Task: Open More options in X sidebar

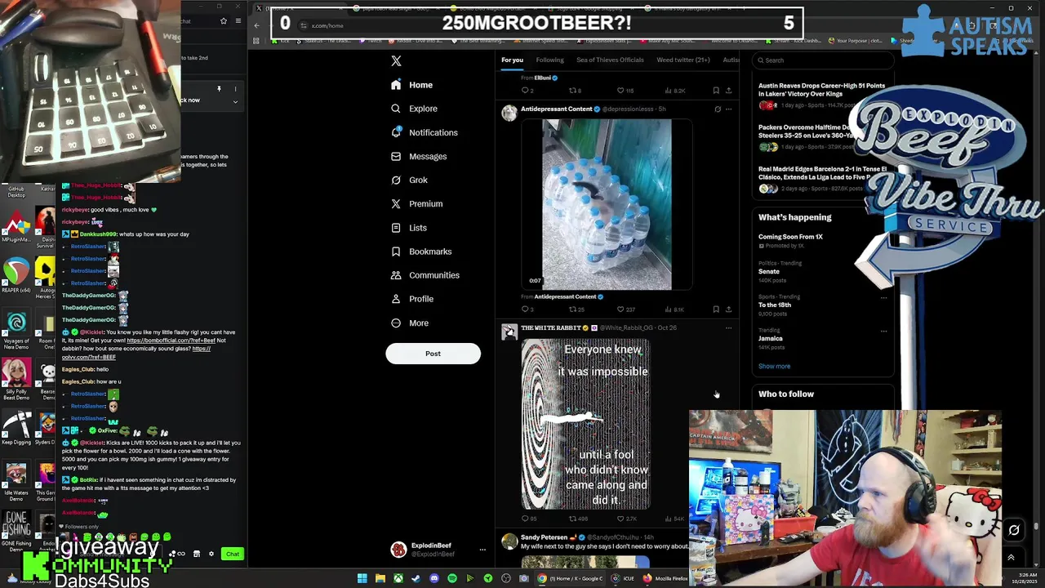Action: [410, 323]
